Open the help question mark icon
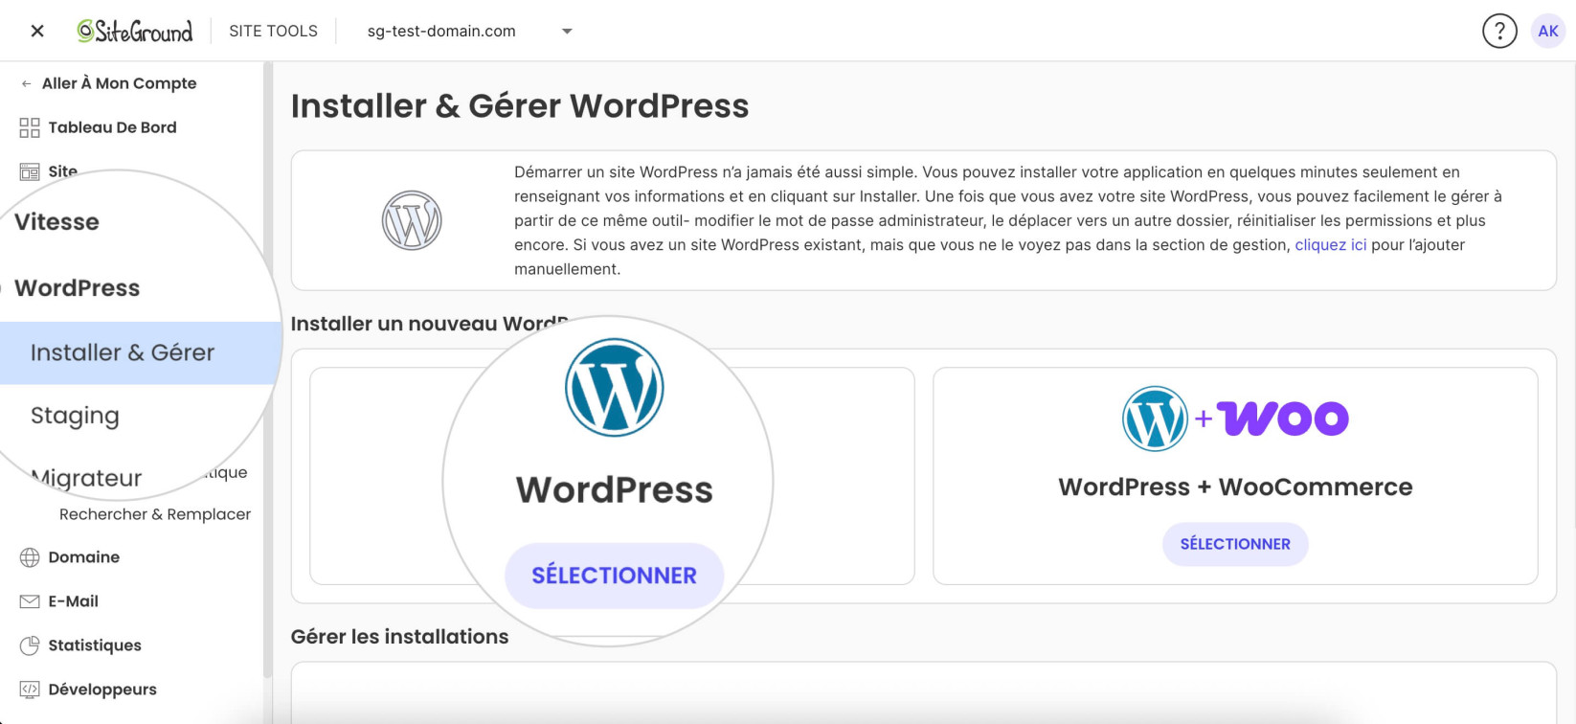The image size is (1576, 724). pos(1499,31)
